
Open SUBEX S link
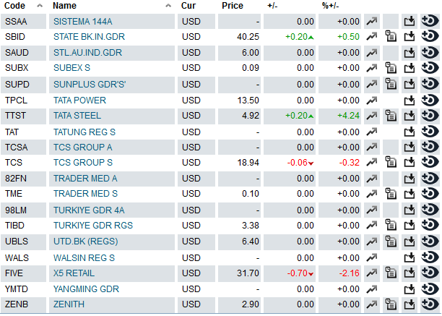[x=72, y=68]
